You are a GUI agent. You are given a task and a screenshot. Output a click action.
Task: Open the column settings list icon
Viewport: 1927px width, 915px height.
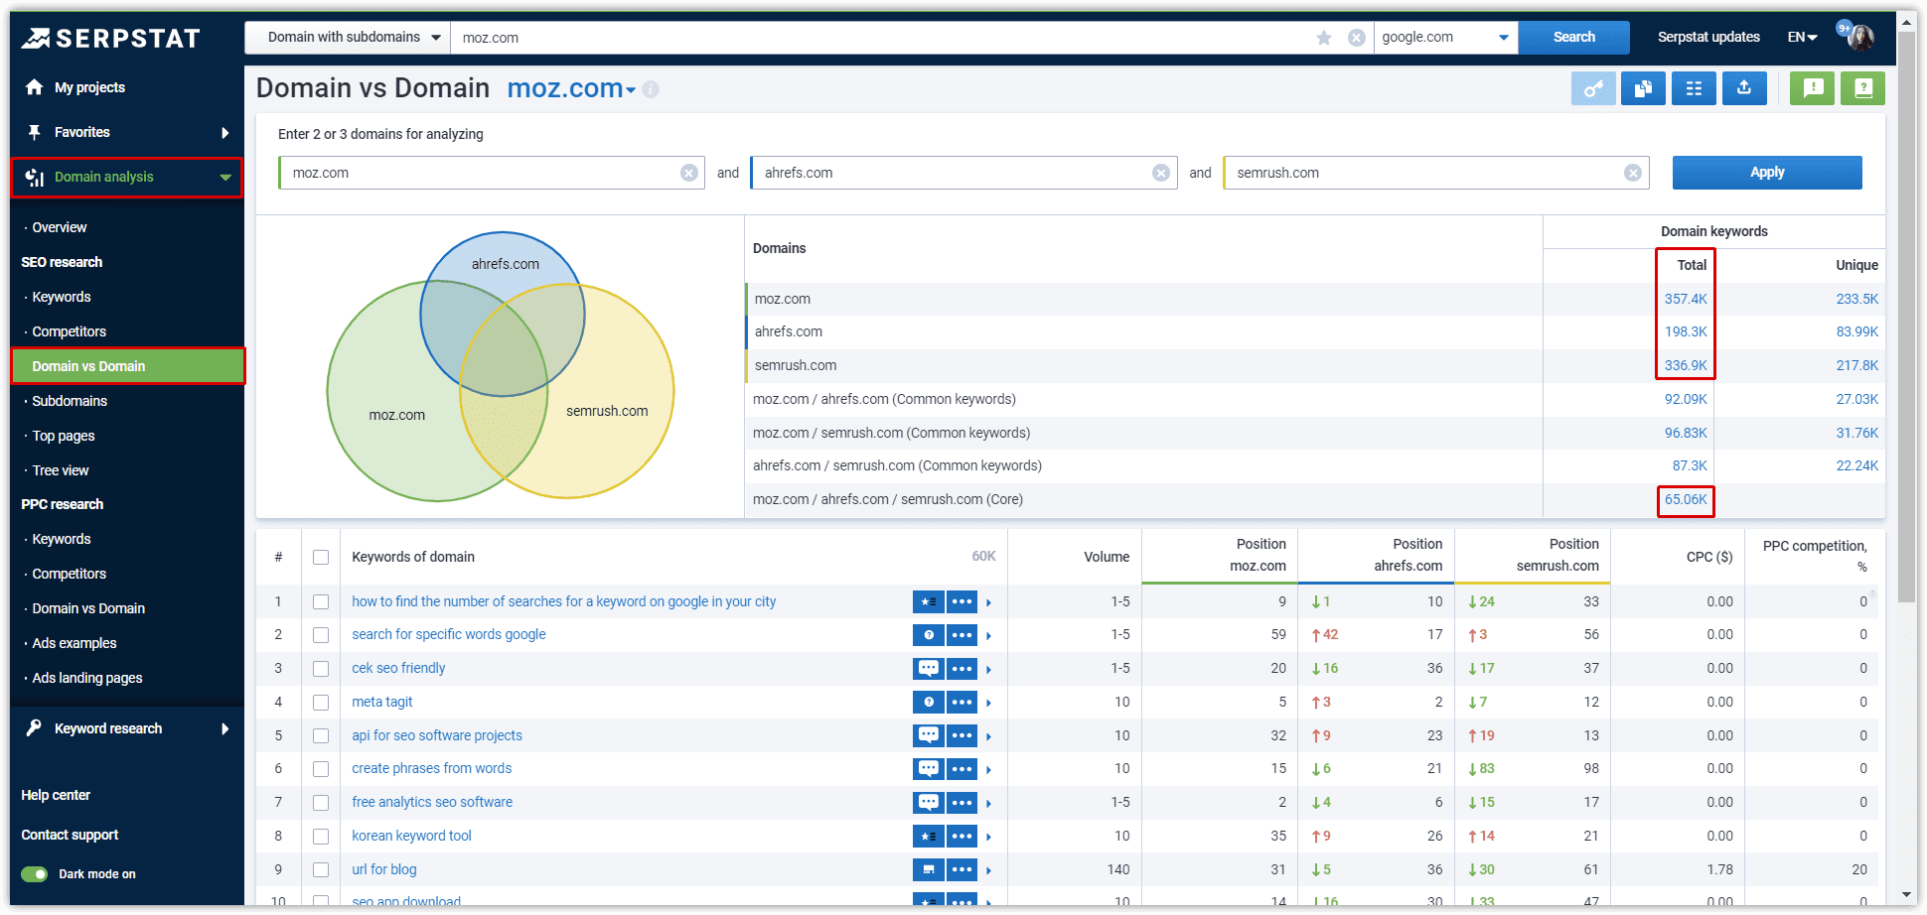tap(1694, 88)
